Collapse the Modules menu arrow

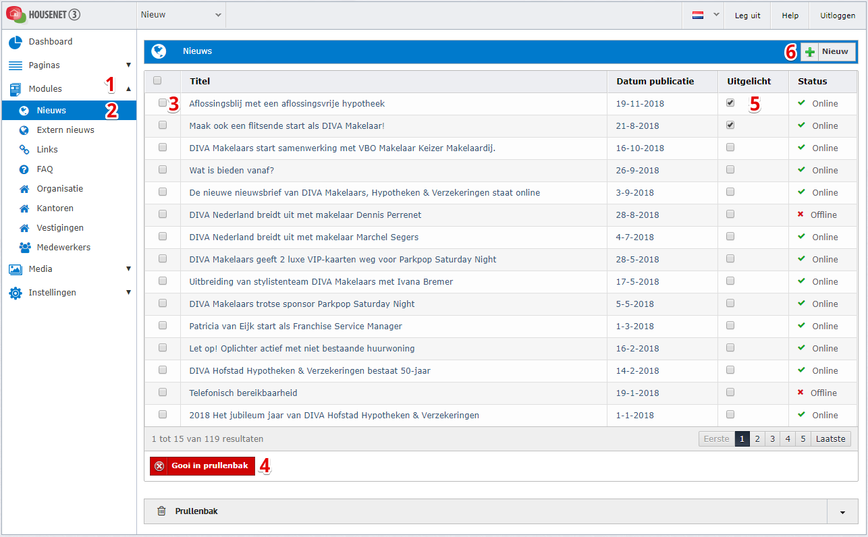128,89
